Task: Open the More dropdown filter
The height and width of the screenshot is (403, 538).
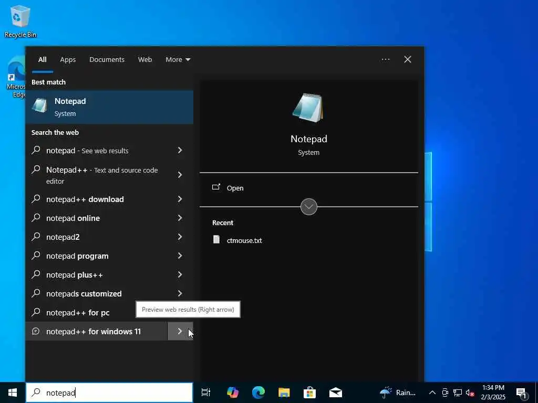Action: point(178,60)
